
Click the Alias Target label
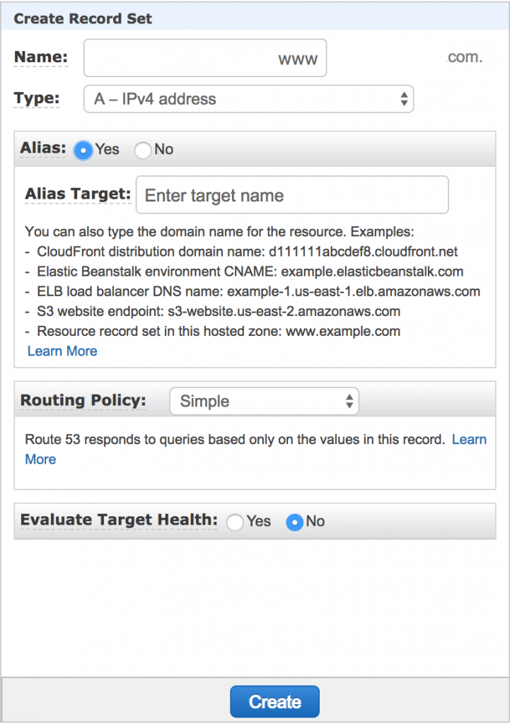coord(78,194)
